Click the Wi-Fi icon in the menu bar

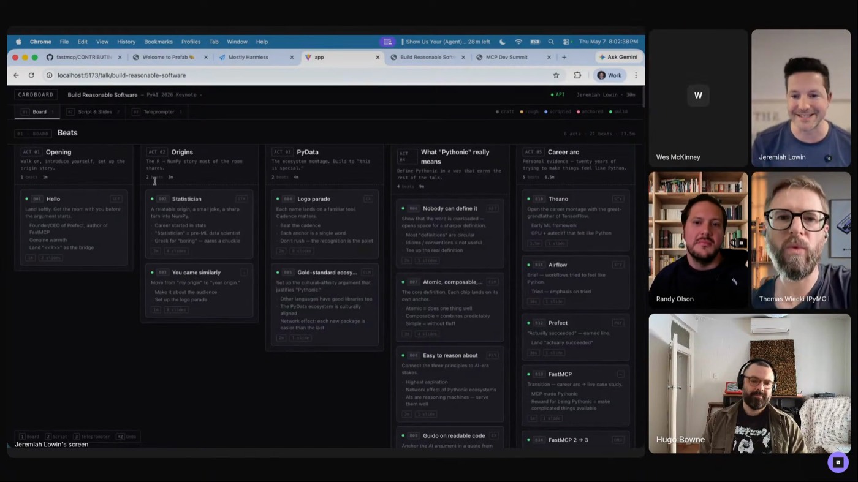pos(518,42)
